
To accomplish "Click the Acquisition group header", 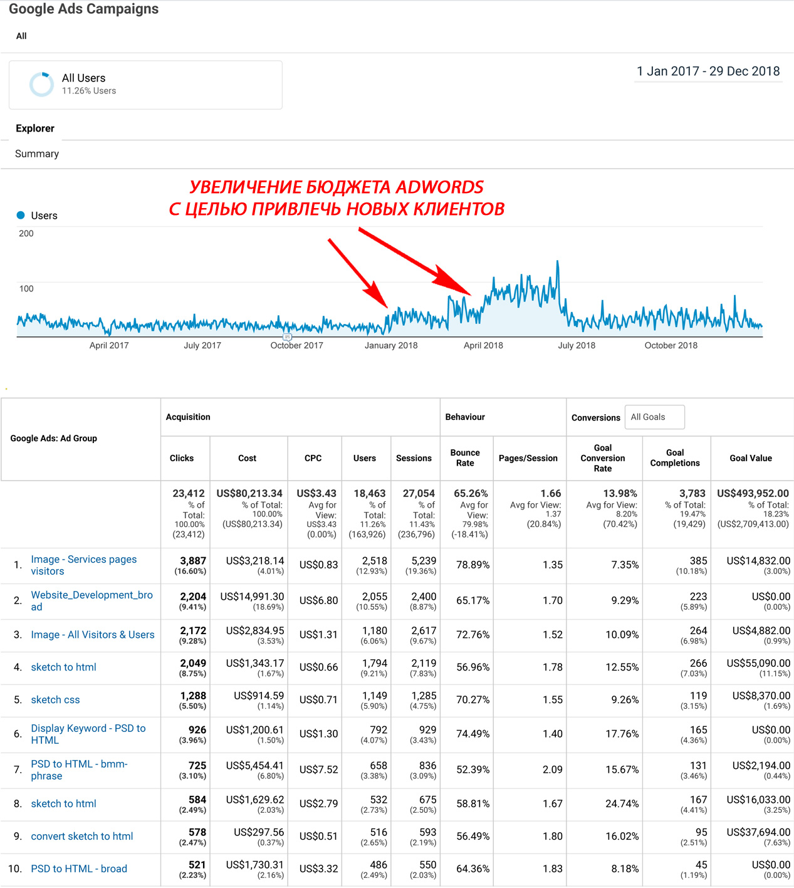I will (188, 417).
